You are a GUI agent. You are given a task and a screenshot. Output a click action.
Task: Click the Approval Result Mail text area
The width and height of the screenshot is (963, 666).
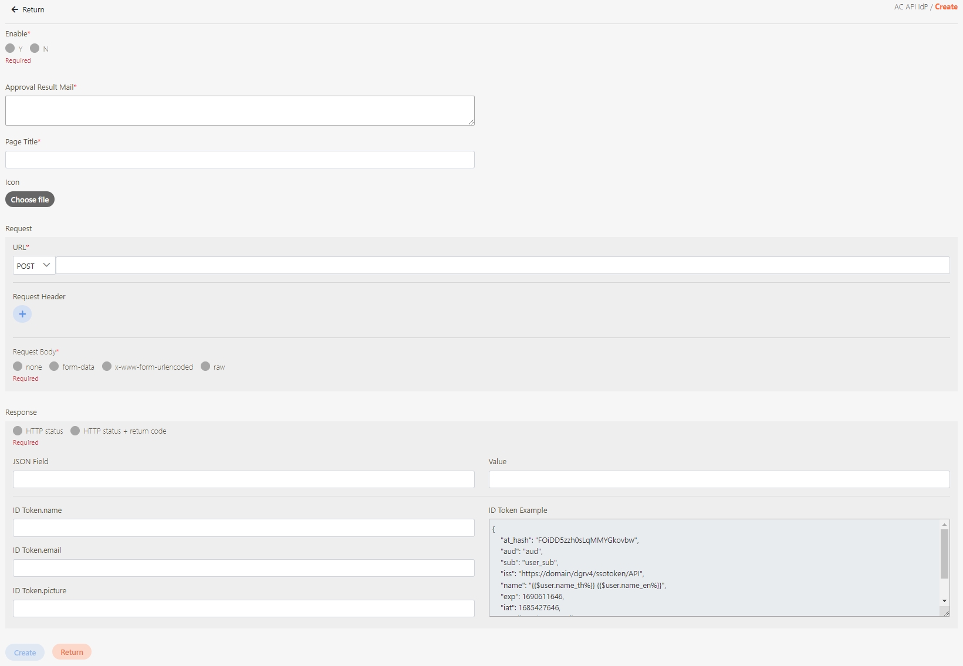click(239, 110)
